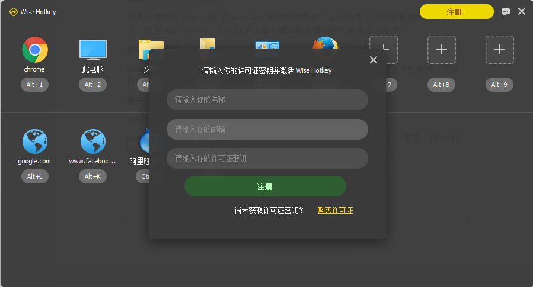Open the www.facebook globe shortcut
533x287 pixels.
[x=93, y=141]
